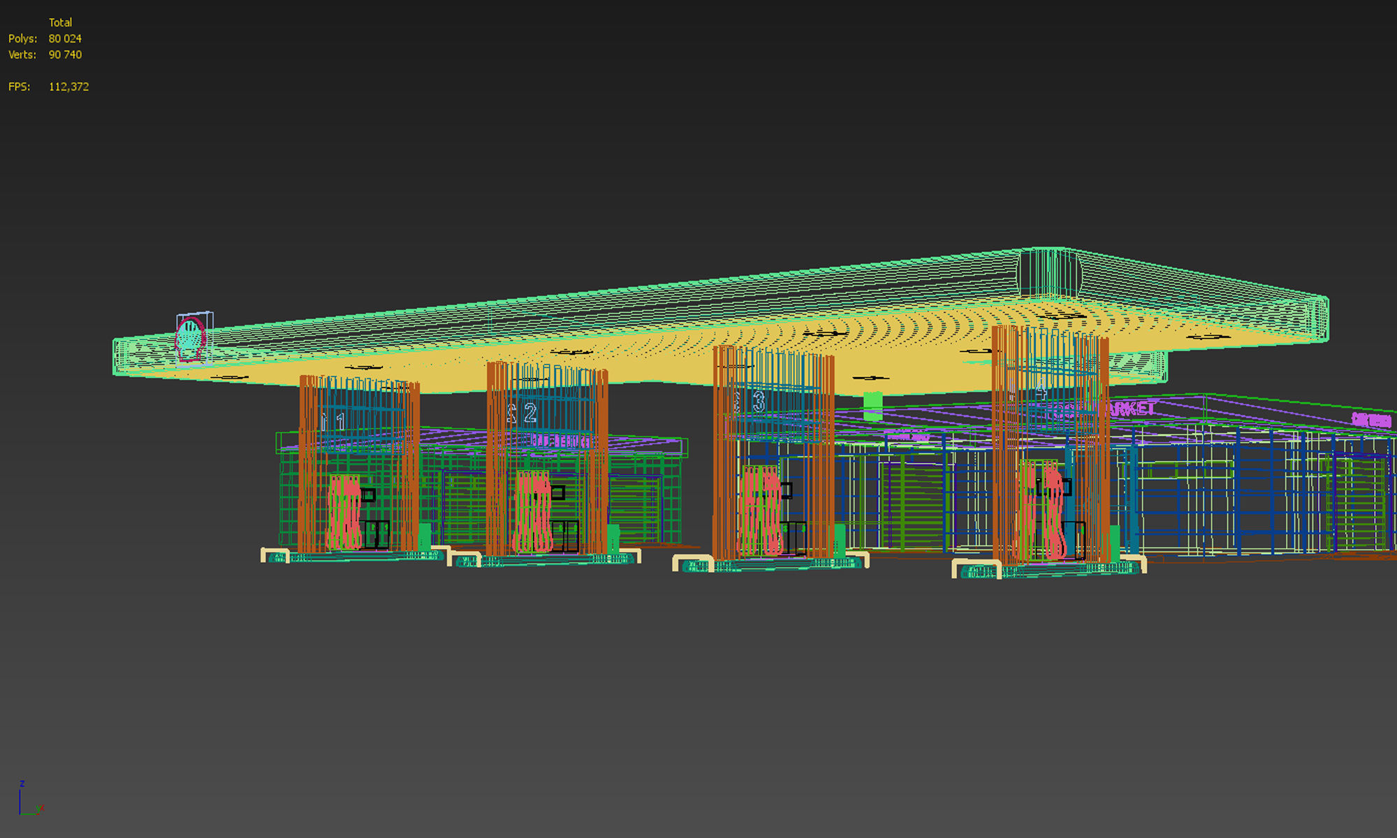Select the rounded cylinder corner of the canopy roof
The width and height of the screenshot is (1397, 838).
(x=1050, y=272)
